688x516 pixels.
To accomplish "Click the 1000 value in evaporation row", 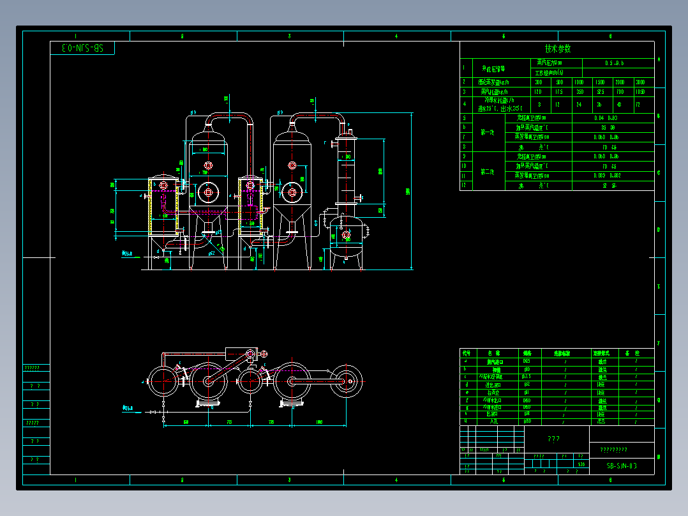I will [x=580, y=82].
